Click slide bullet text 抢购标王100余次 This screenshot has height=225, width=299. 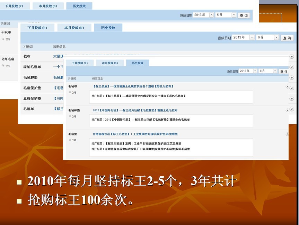click(80, 200)
